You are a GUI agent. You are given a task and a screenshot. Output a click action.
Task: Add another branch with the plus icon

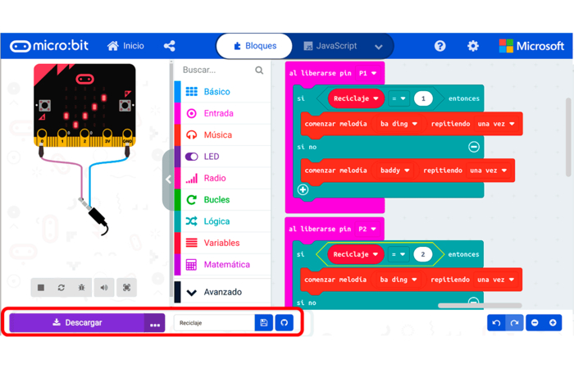pyautogui.click(x=303, y=189)
